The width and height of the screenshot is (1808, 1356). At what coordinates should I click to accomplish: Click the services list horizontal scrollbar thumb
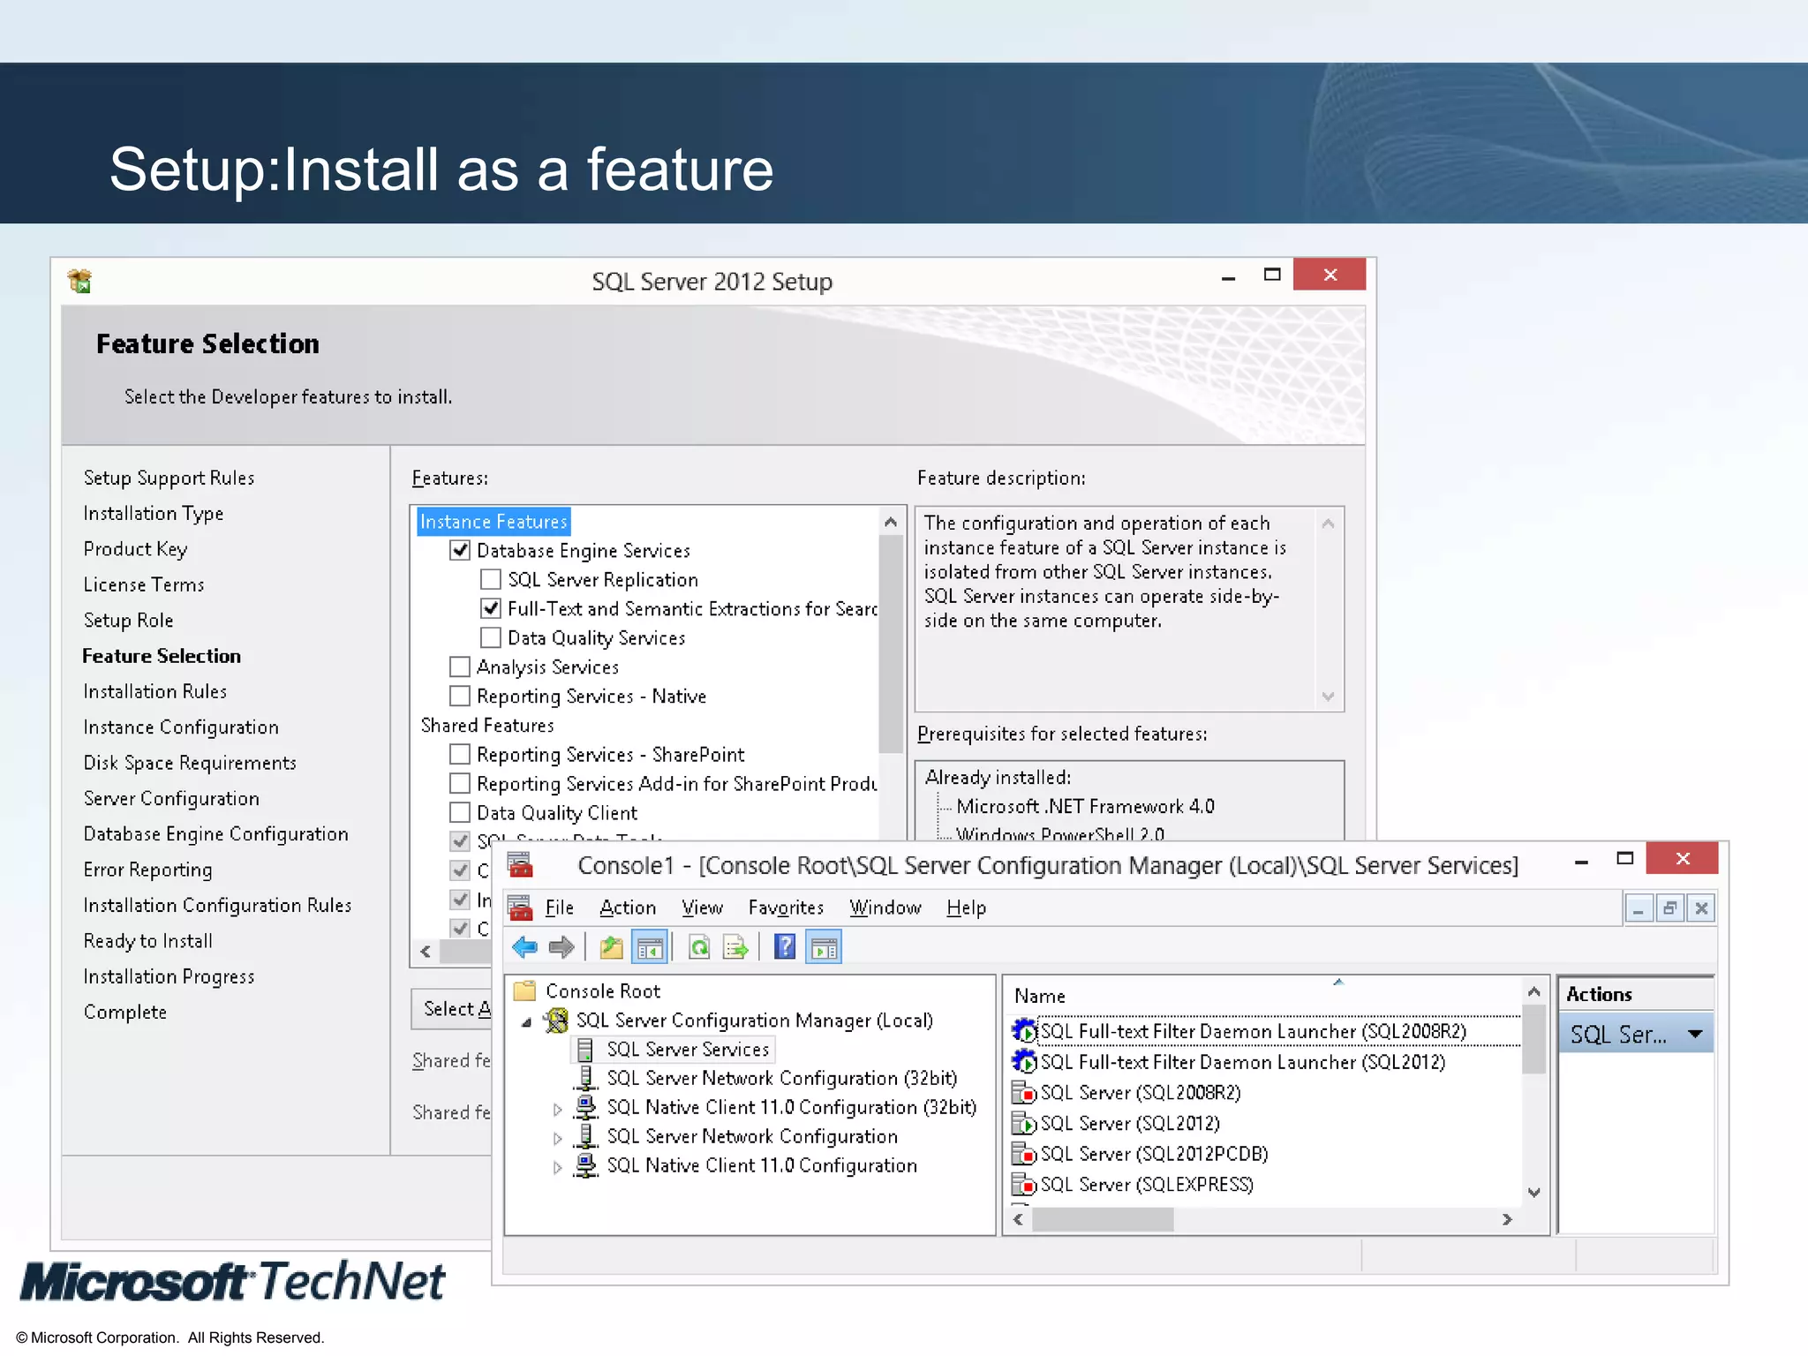pyautogui.click(x=1102, y=1219)
